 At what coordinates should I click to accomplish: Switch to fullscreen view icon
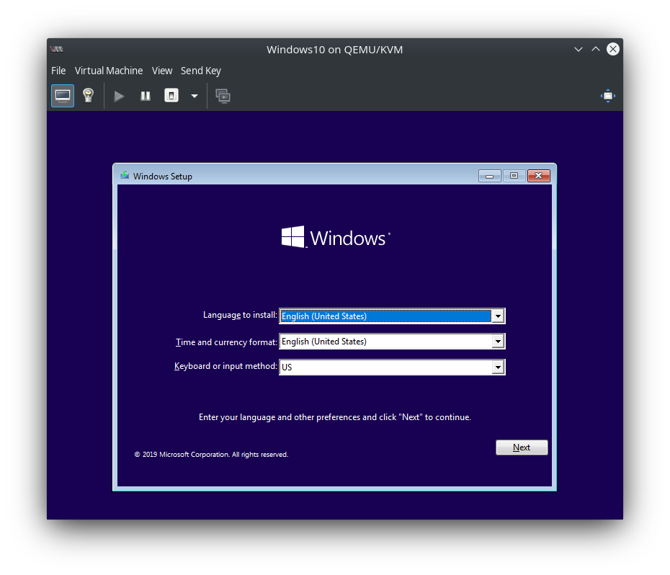point(607,96)
